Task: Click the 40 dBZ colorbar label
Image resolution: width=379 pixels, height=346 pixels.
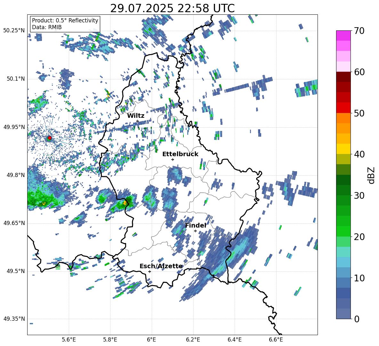Action: [359, 154]
